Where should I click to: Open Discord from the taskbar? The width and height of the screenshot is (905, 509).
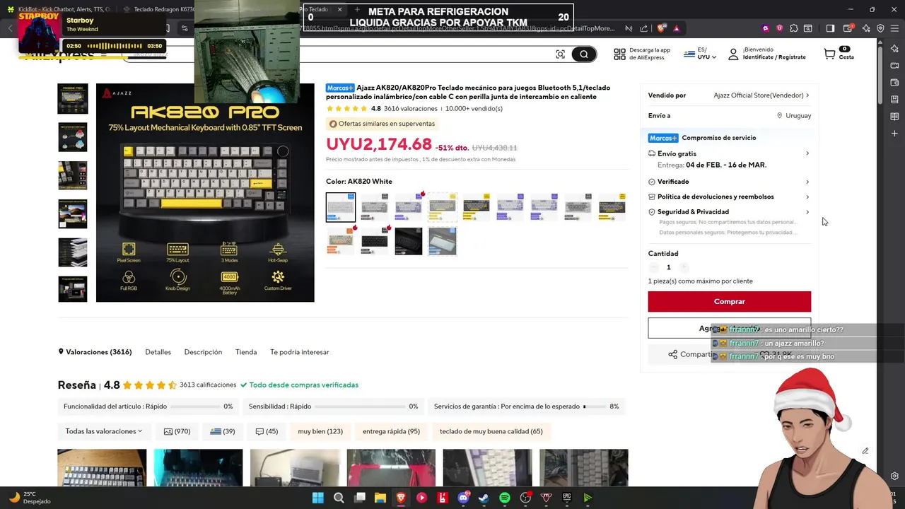(463, 498)
